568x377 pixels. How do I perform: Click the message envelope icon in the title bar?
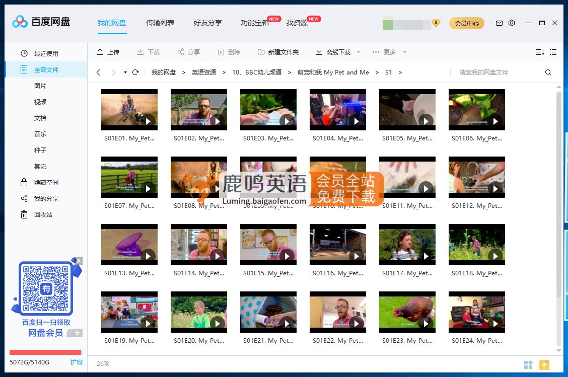click(x=499, y=23)
